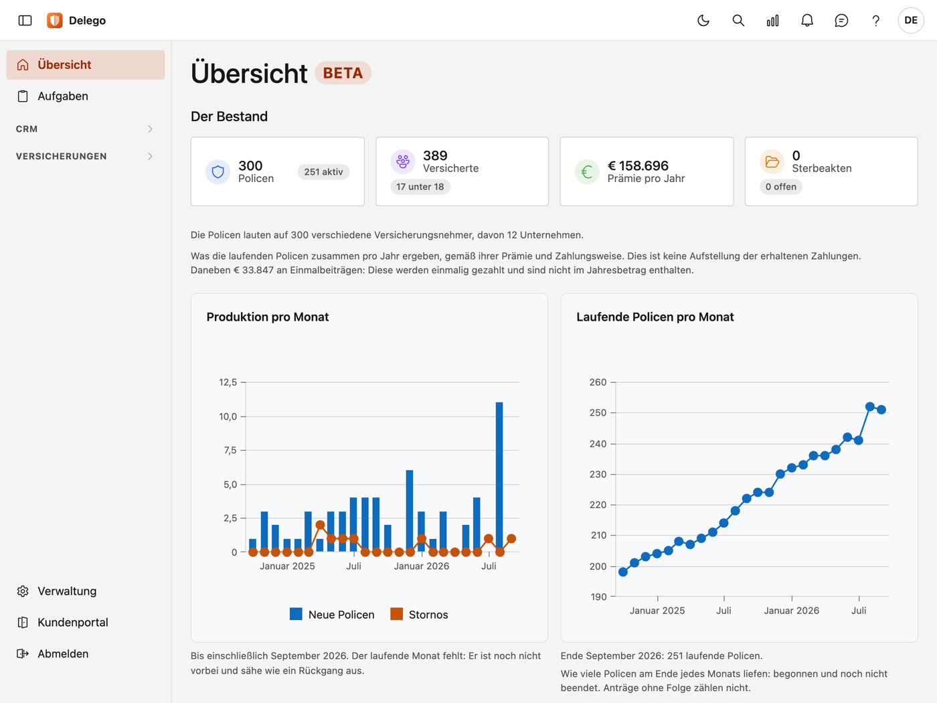This screenshot has height=703, width=937.
Task: Click the Delego shield logo
Action: 55,20
